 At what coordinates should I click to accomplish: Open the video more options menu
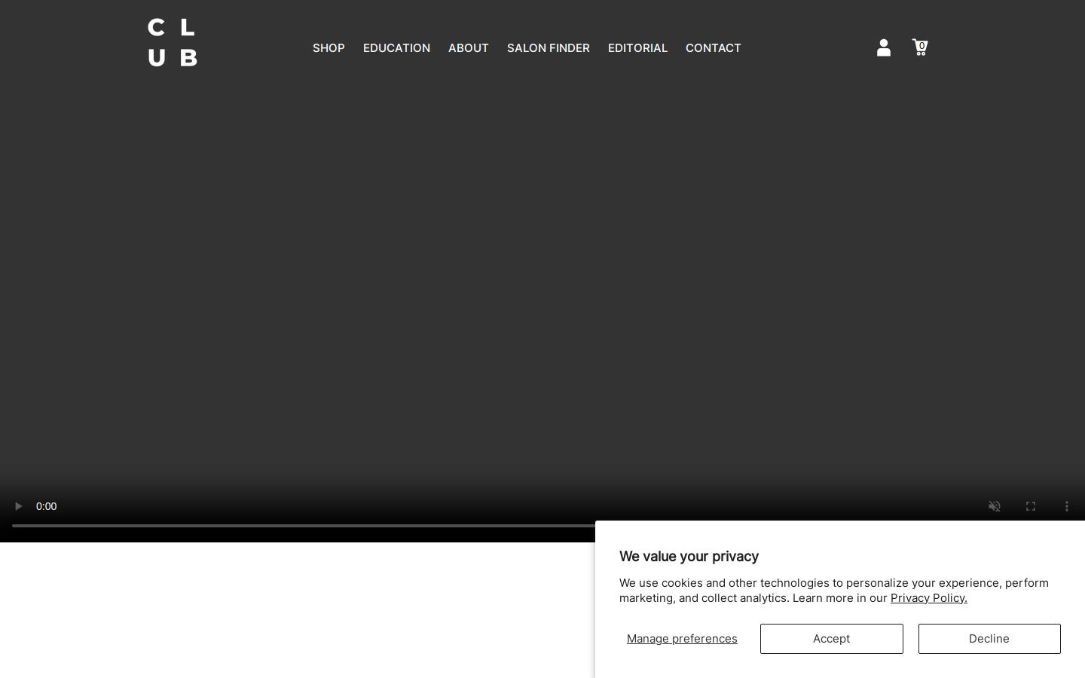(1067, 506)
